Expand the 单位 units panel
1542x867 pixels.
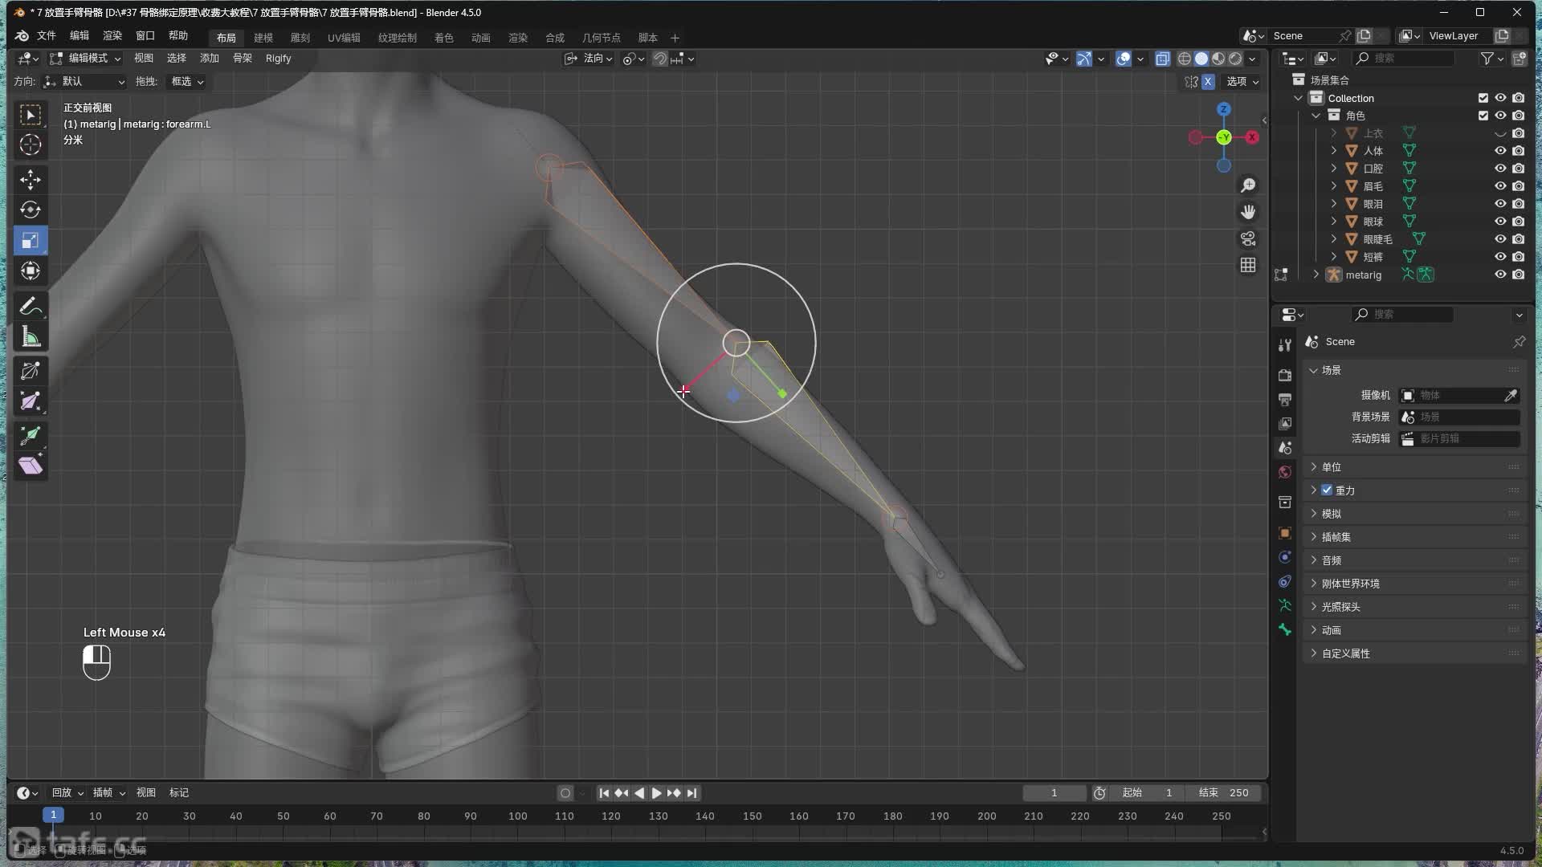tap(1331, 467)
